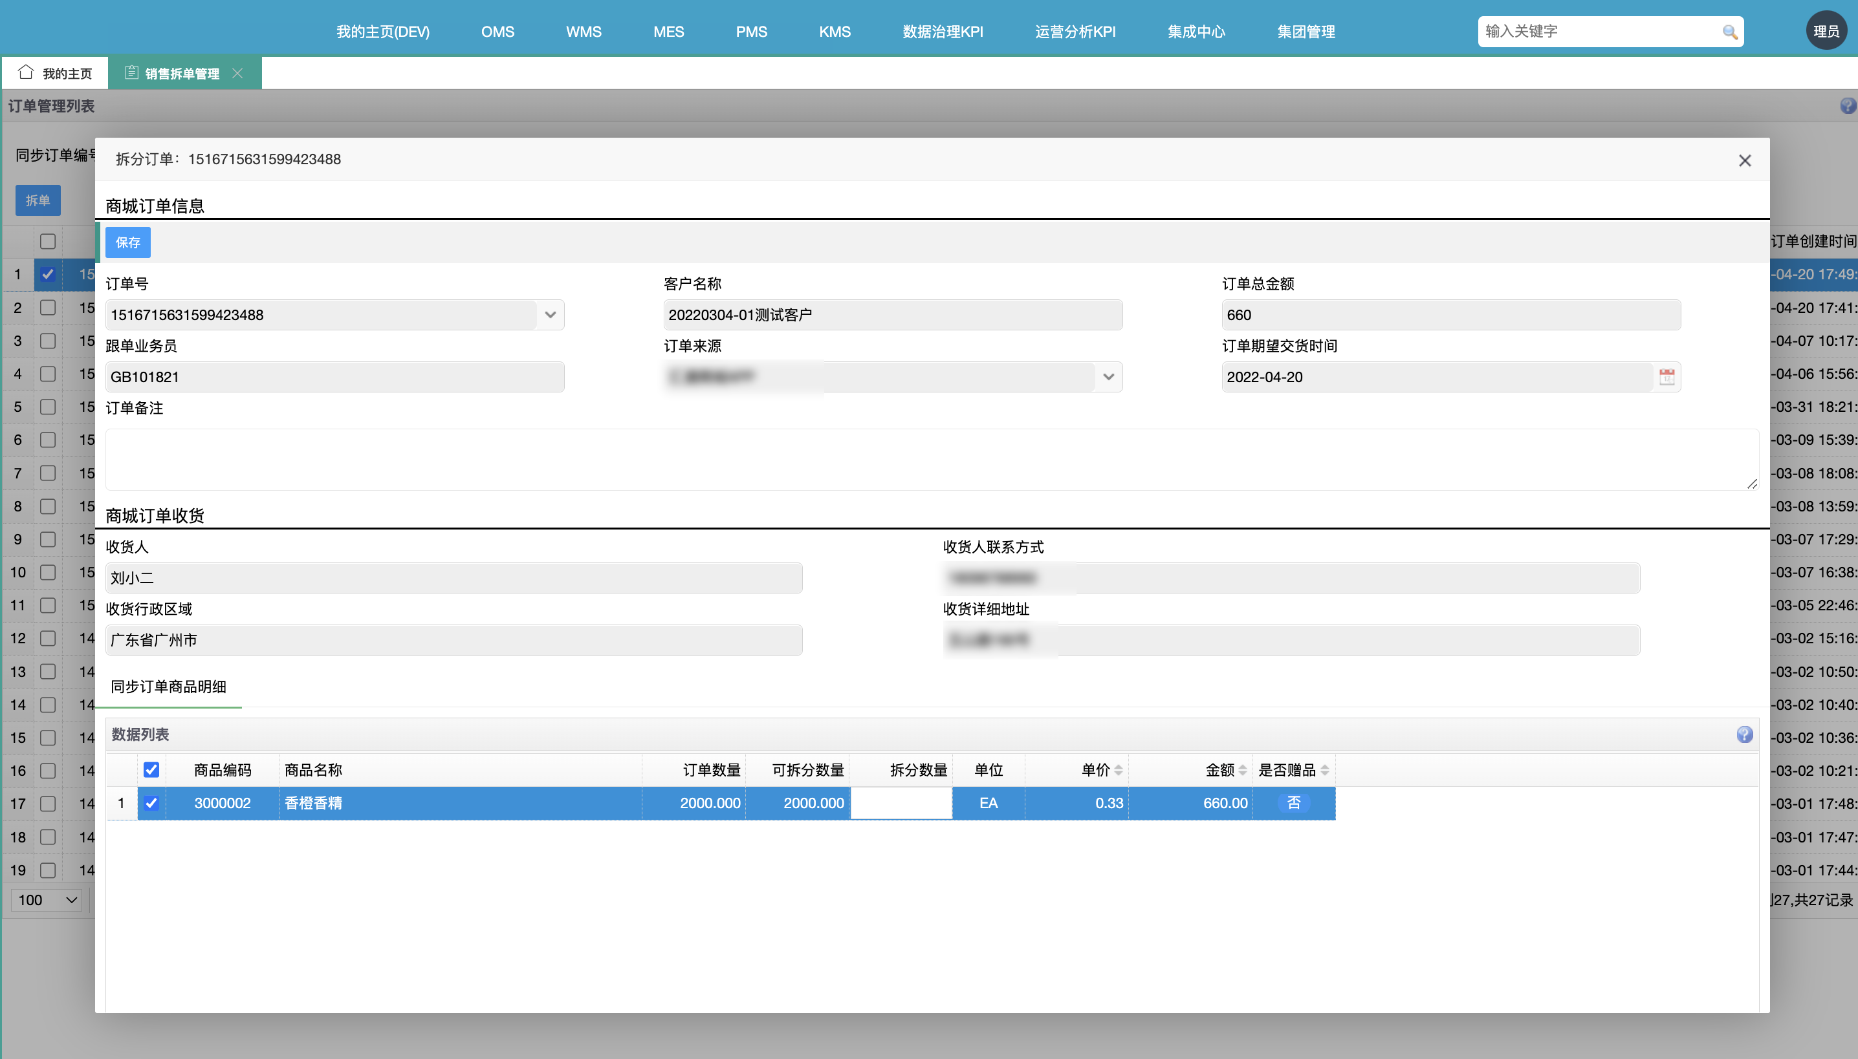Screen dimensions: 1858x1059
Task: Open the order source dropdown
Action: 1108,377
